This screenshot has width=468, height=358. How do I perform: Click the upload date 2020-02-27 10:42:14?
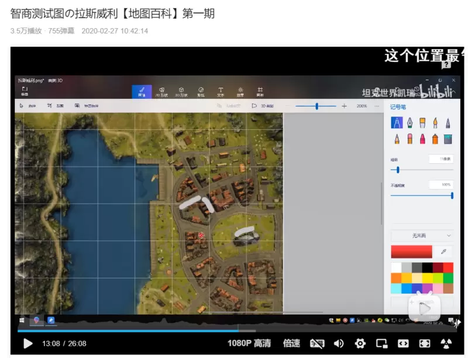115,31
